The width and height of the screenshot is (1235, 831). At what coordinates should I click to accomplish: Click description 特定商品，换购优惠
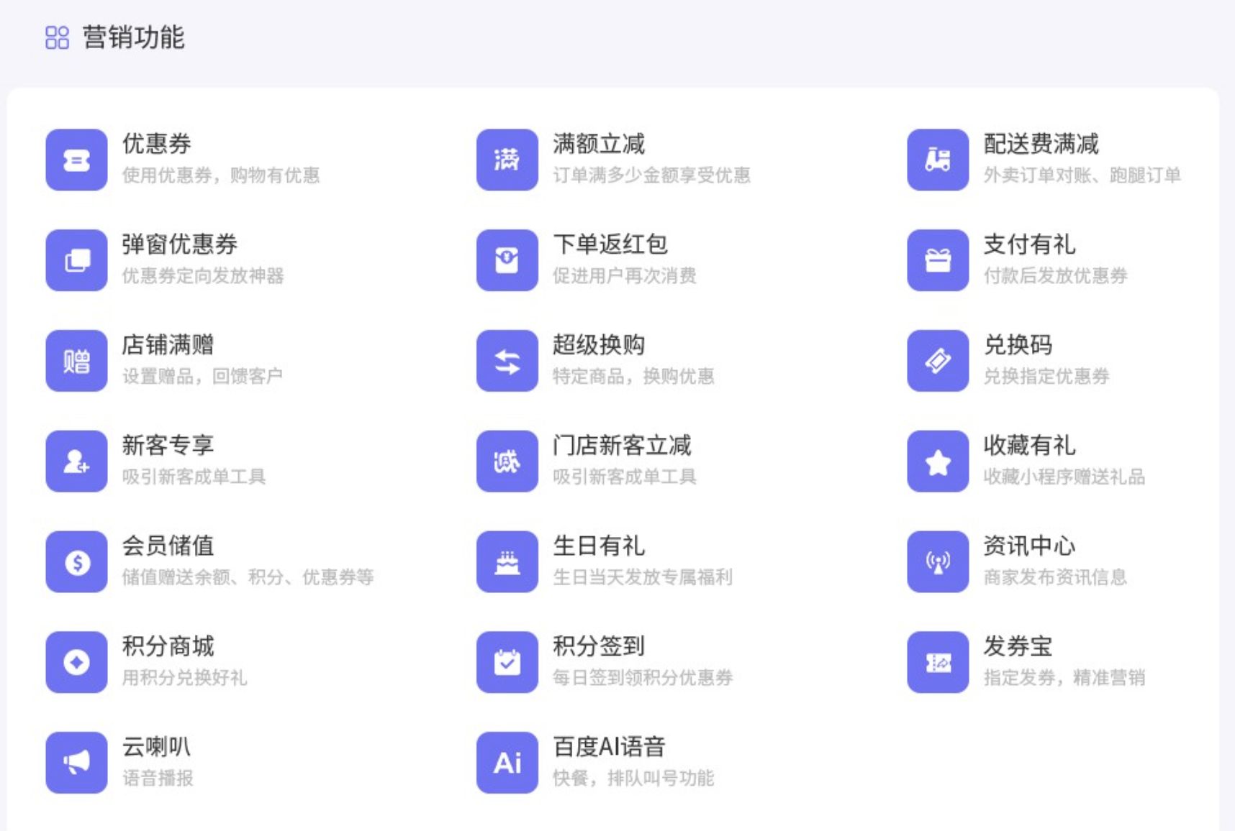633,376
